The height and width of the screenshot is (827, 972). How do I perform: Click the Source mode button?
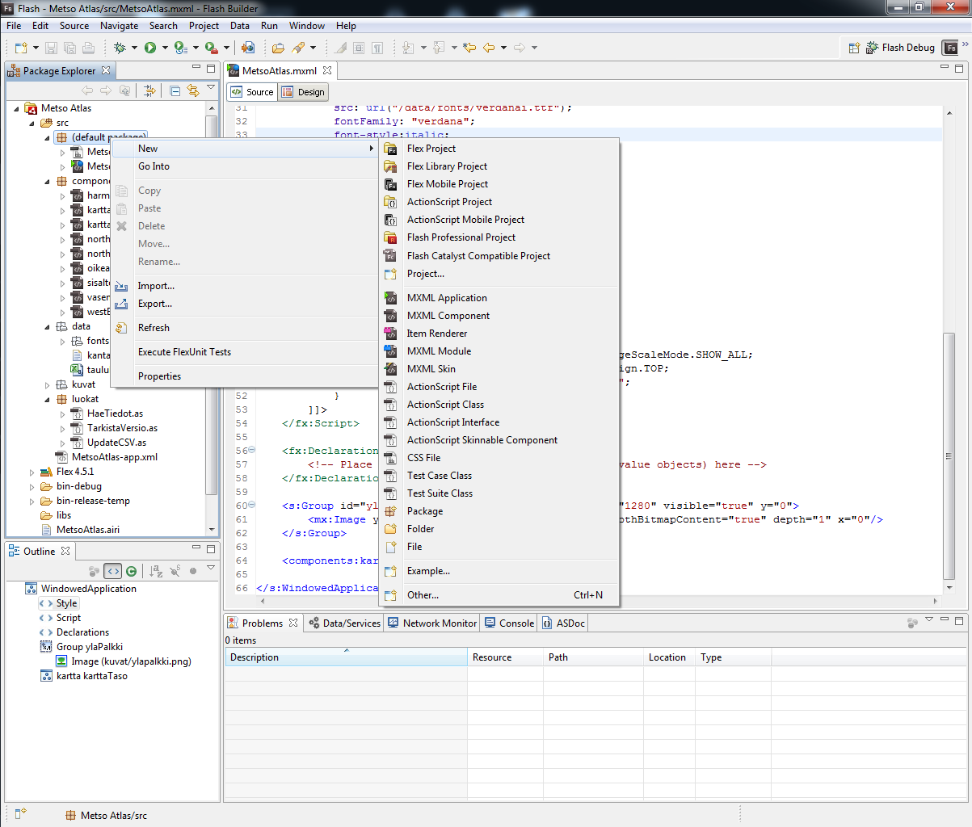point(252,92)
